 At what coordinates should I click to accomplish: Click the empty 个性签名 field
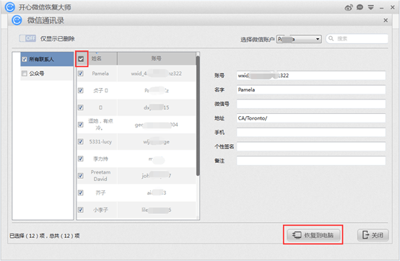point(311,146)
